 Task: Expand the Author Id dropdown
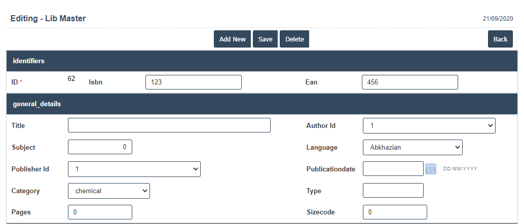[x=429, y=125]
